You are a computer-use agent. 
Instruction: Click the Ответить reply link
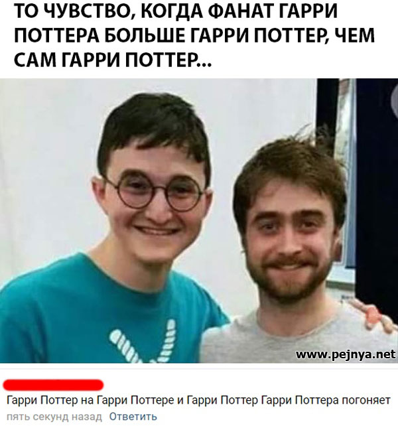click(133, 416)
